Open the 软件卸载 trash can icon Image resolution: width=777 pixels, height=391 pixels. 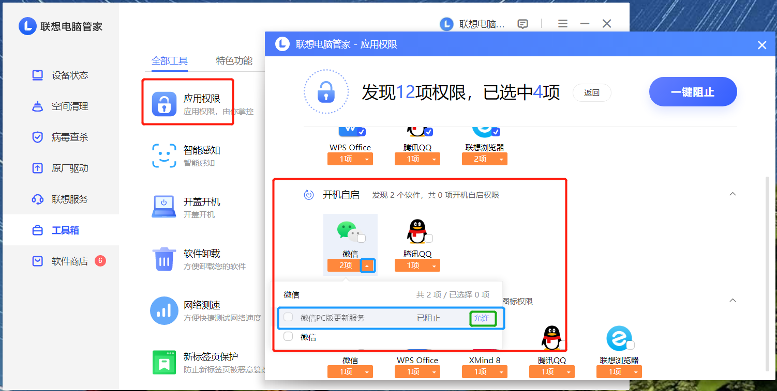pyautogui.click(x=164, y=259)
